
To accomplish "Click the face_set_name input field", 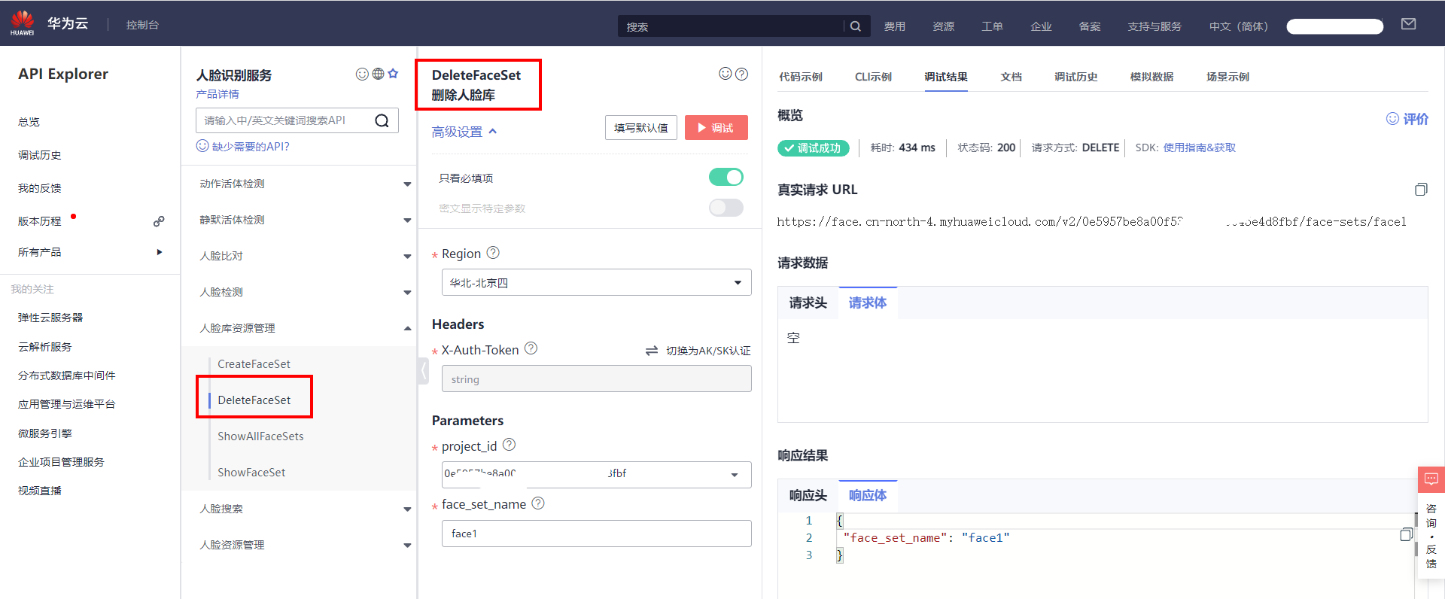I will pos(596,533).
